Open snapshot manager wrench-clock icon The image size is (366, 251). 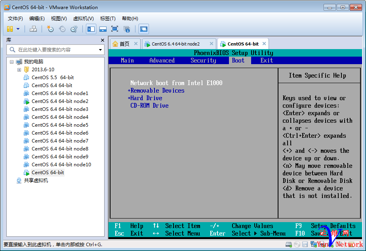[74, 29]
